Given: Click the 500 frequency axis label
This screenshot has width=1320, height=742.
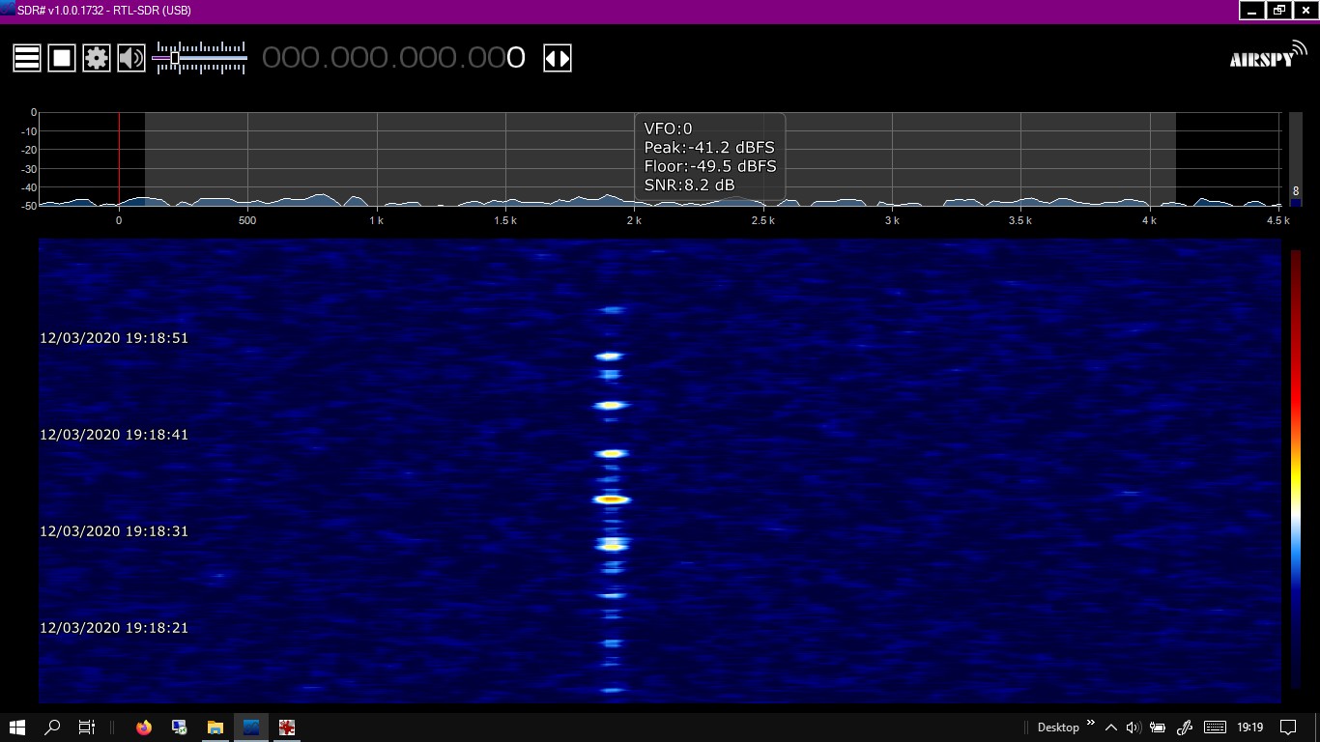Looking at the screenshot, I should tap(247, 221).
